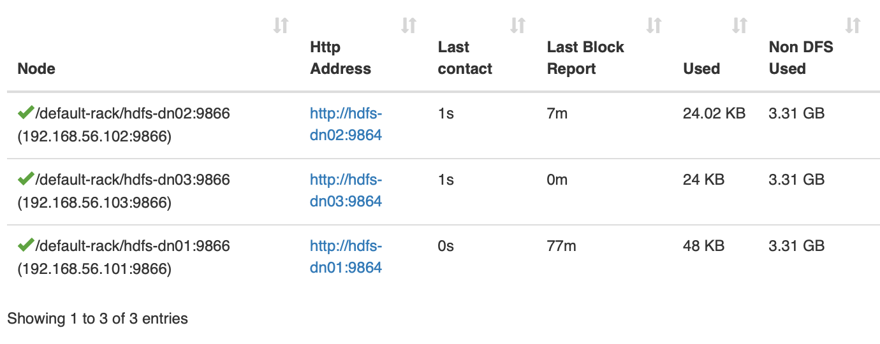Click sort arrows above Used column
880x344 pixels.
point(740,25)
